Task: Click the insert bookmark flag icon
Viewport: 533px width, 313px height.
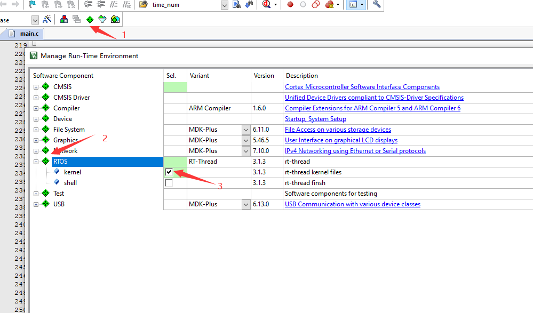Action: pos(33,4)
